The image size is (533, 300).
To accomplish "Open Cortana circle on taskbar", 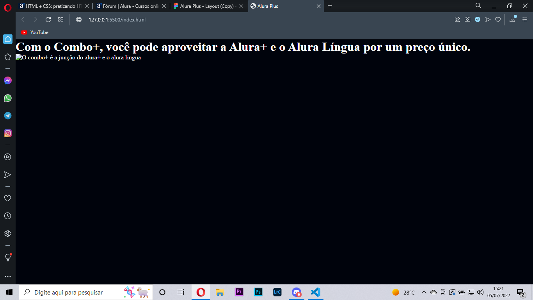I will coord(162,292).
